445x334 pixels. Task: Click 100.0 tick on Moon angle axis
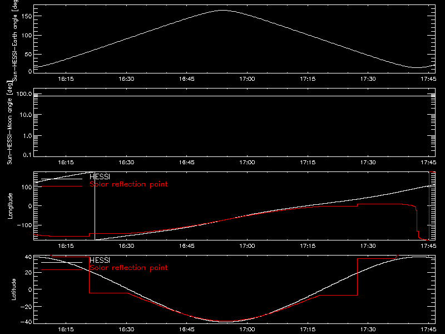(x=24, y=94)
